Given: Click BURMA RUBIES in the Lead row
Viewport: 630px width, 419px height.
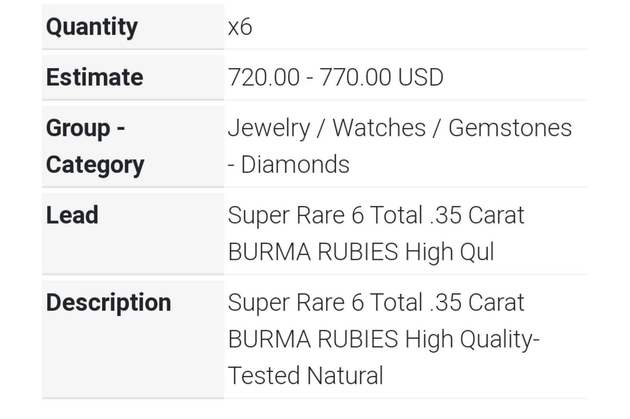Looking at the screenshot, I should tap(313, 252).
